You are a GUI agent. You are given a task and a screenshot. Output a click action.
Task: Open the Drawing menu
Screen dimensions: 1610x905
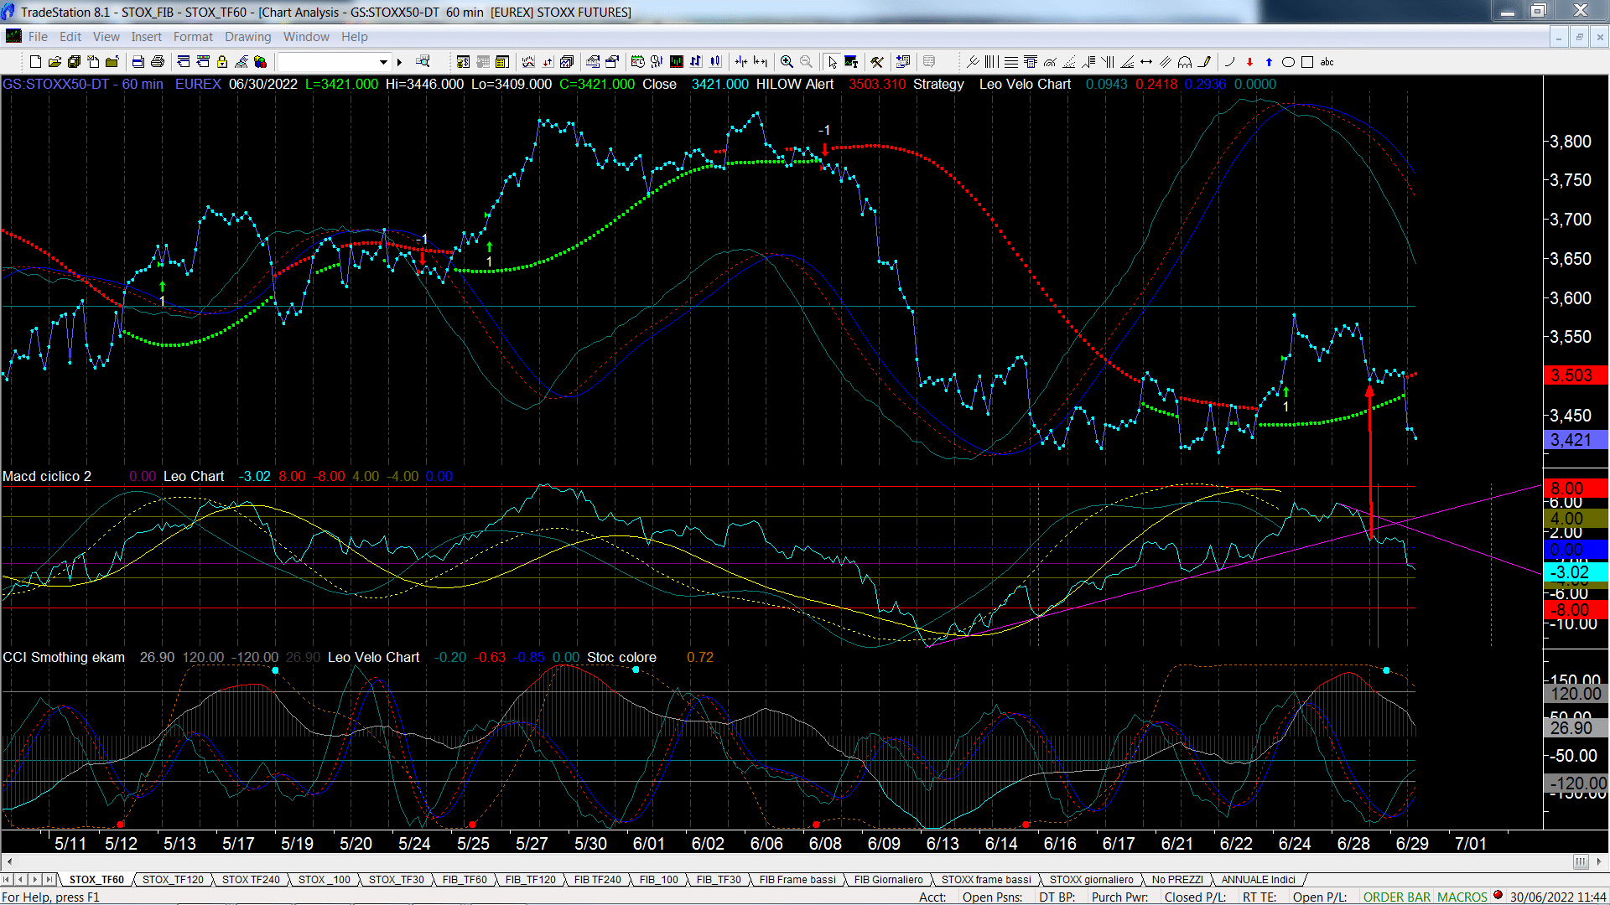247,37
